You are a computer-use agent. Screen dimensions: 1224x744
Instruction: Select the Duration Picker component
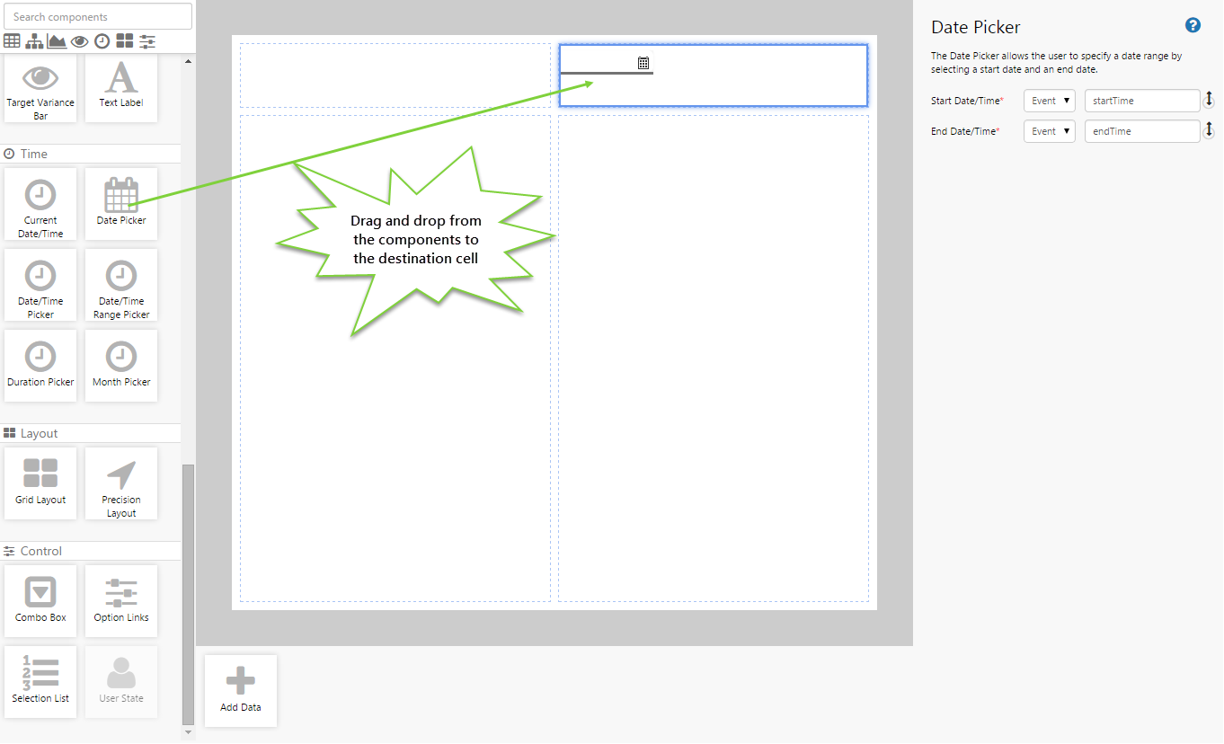[40, 366]
